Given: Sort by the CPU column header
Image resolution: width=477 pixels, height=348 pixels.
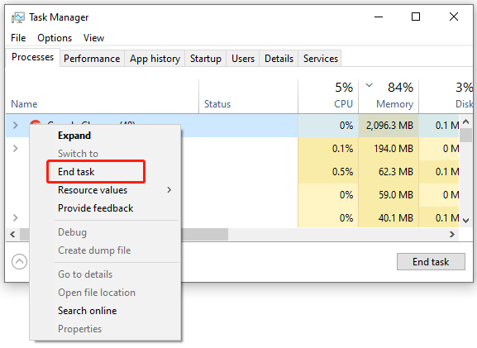Looking at the screenshot, I should click(328, 97).
